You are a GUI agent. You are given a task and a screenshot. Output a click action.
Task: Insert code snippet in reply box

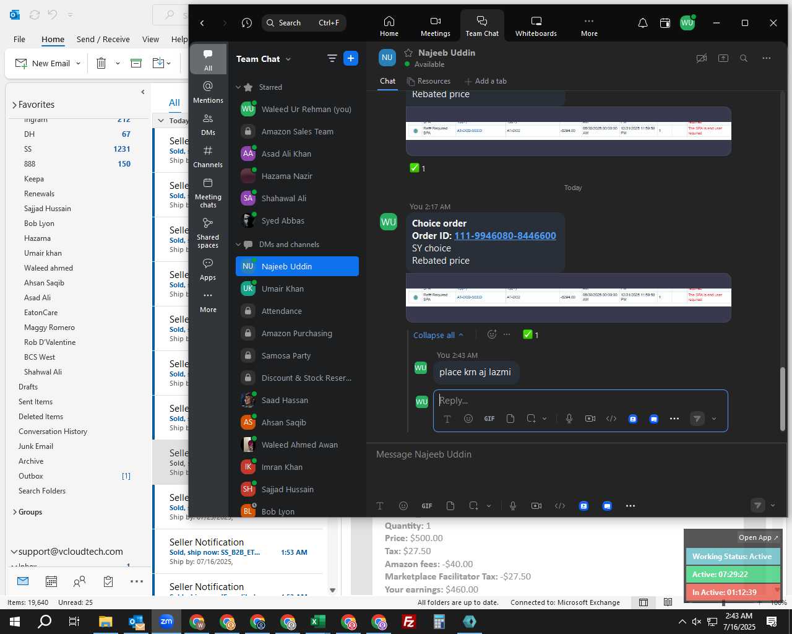pyautogui.click(x=611, y=419)
